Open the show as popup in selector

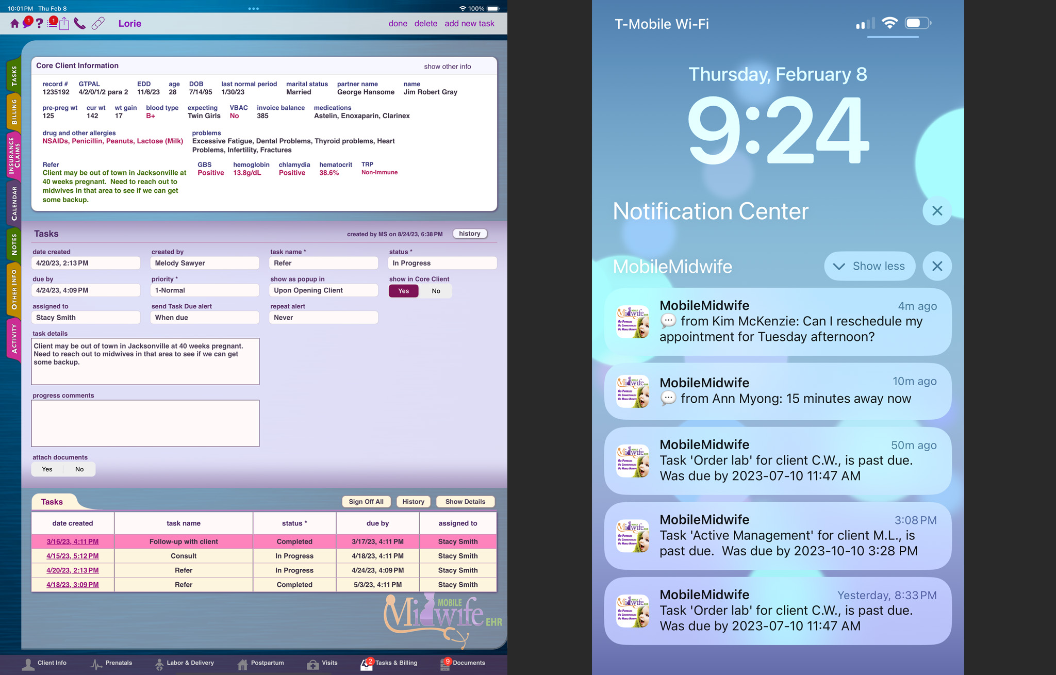323,290
